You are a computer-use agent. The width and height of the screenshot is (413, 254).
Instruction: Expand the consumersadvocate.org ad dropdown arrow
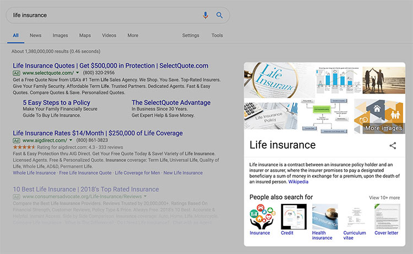click(x=145, y=196)
